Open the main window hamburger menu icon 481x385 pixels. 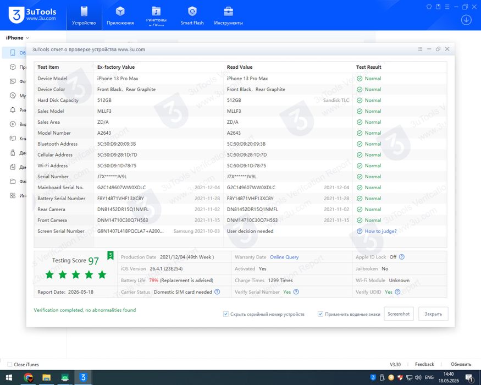click(447, 7)
